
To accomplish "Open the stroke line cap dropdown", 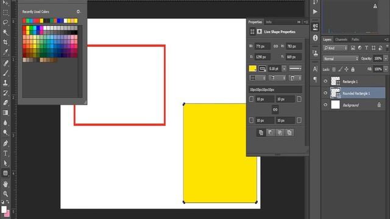I will coord(277,78).
